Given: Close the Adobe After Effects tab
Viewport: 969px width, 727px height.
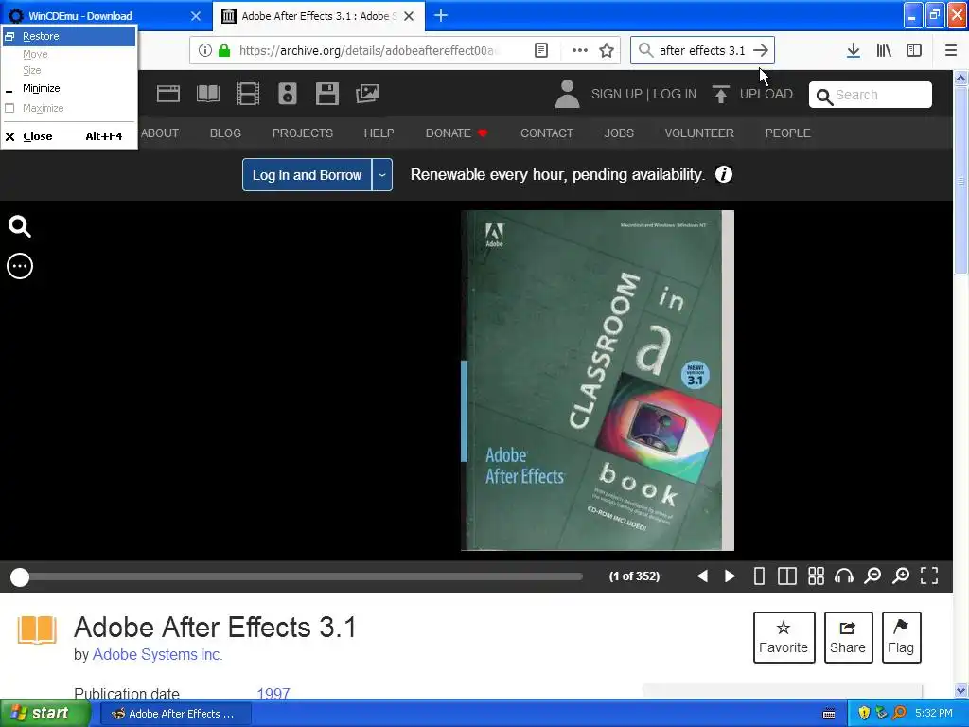Looking at the screenshot, I should pyautogui.click(x=409, y=16).
